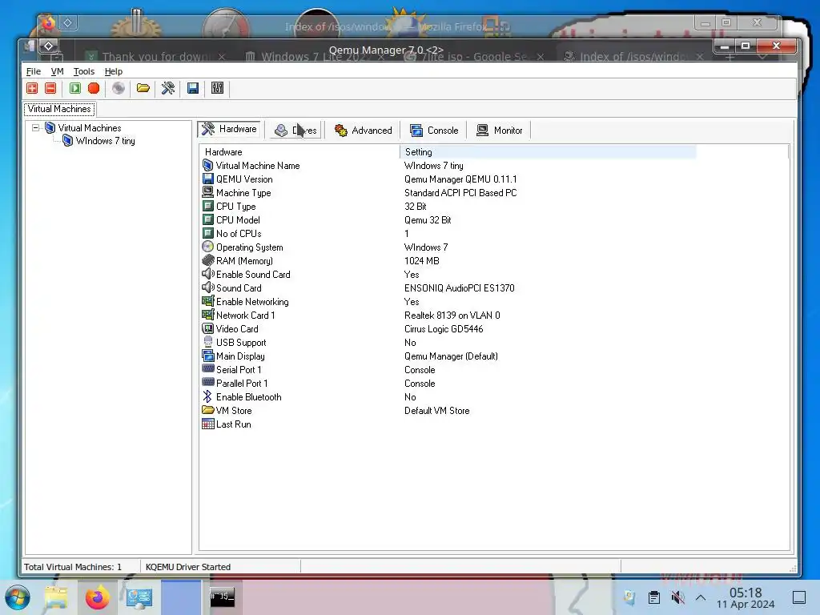
Task: Select the 'Standard ACPI PCI Based PC' value
Action: 460,193
